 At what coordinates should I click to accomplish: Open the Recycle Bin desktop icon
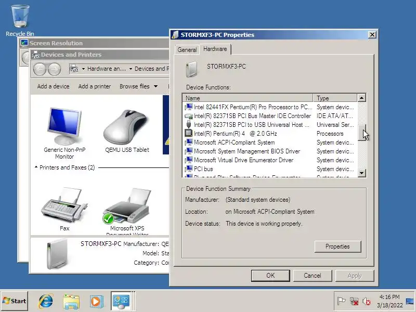tap(20, 17)
